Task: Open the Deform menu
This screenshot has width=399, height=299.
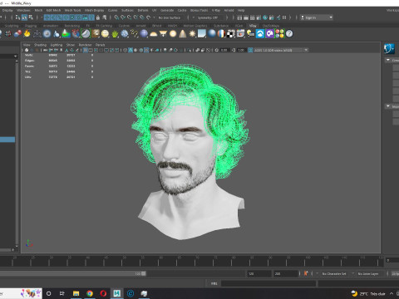Action: pos(143,10)
